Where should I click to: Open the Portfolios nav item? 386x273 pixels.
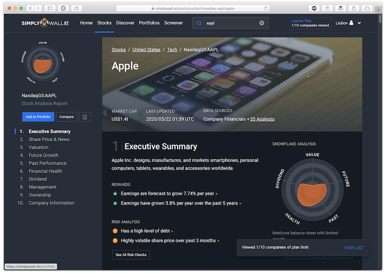pos(149,23)
